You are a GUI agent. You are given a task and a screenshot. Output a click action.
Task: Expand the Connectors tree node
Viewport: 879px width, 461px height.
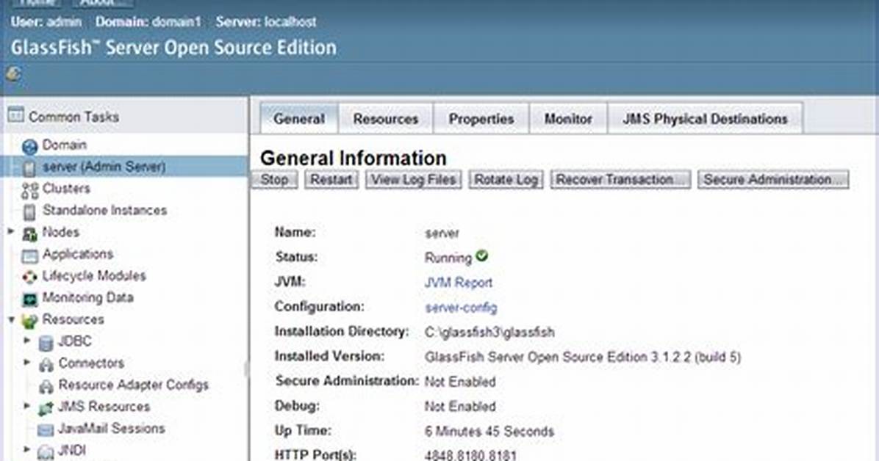[27, 363]
